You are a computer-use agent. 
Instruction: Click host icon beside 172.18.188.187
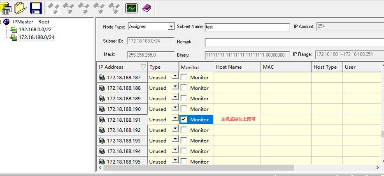click(x=102, y=77)
